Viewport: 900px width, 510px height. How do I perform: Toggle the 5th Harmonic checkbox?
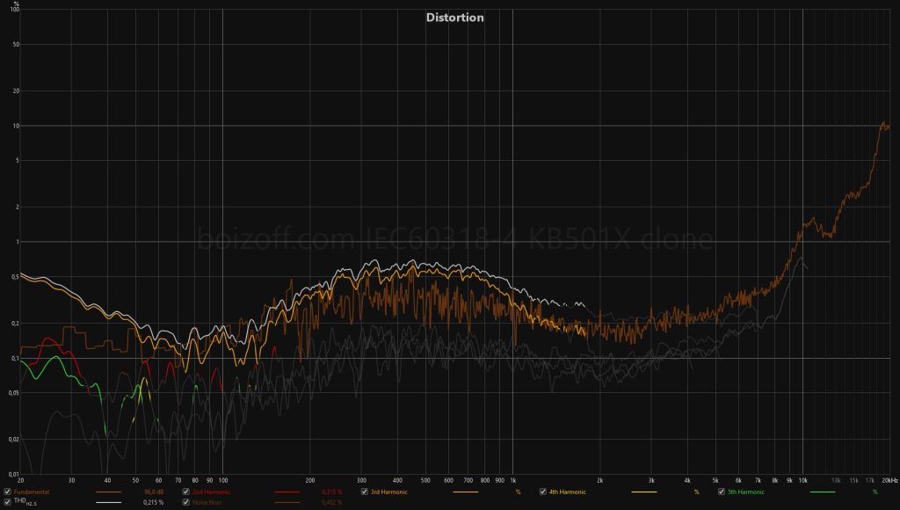tap(722, 492)
